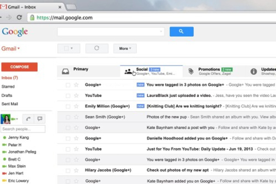Chat with Max Stein
The width and height of the screenshot is (276, 184).
tap(17, 166)
